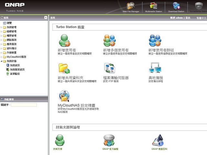Click the admin username link
This screenshot has width=207, height=155.
click(x=179, y=18)
